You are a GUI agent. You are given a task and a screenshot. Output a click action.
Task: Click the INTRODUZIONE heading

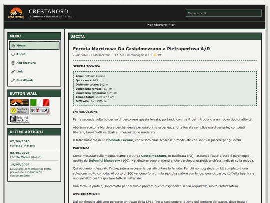click(85, 112)
